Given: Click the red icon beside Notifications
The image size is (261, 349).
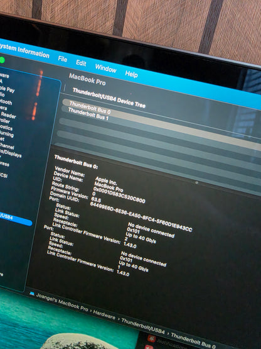Looking at the screenshot, I should point(151,338).
